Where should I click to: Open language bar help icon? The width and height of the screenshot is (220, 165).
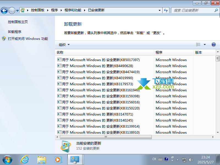[166, 159]
